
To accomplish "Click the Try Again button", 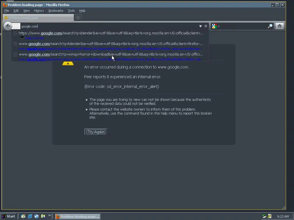I will [96, 132].
